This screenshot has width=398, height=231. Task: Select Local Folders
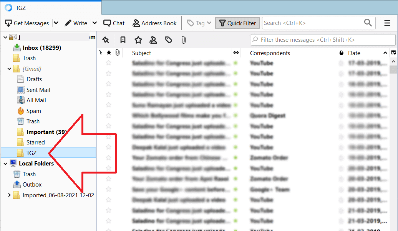(36, 164)
